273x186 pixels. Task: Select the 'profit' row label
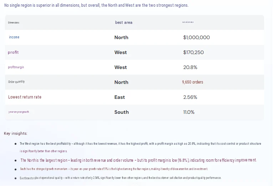coord(13,52)
